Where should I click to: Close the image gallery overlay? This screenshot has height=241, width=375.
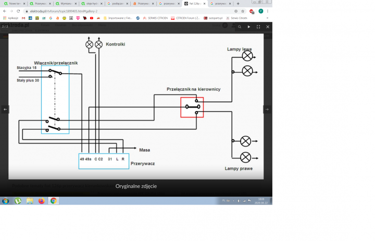click(268, 27)
